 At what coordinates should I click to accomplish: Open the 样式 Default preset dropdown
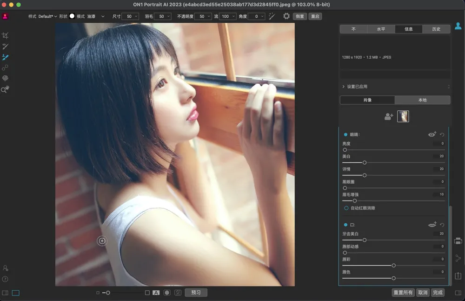pyautogui.click(x=47, y=16)
